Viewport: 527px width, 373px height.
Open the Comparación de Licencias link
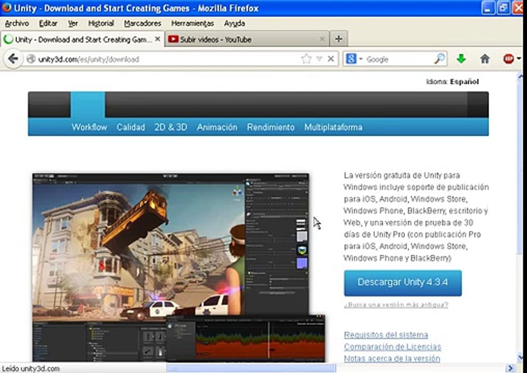click(392, 346)
